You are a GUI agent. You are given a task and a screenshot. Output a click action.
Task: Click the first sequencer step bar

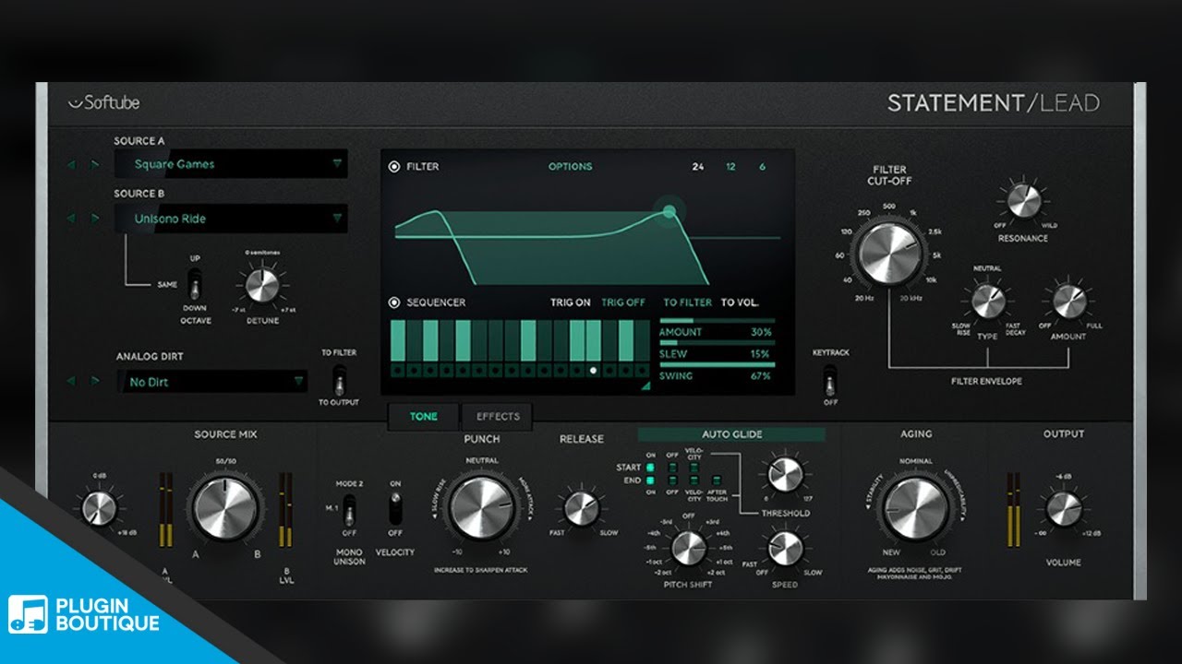399,340
